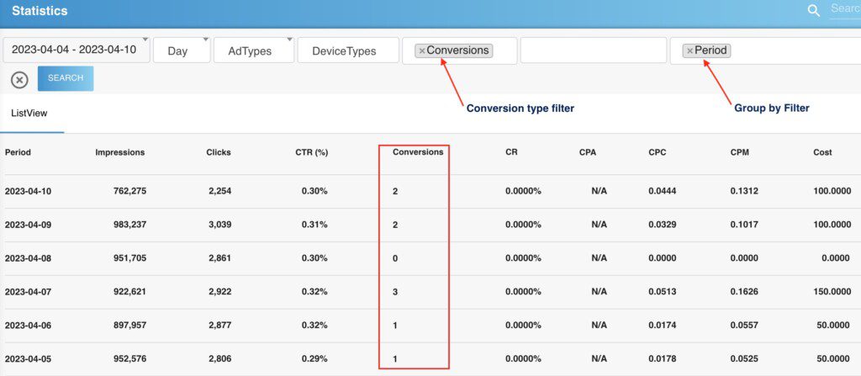Click the CPM column header
Image resolution: width=861 pixels, height=376 pixels.
point(740,152)
